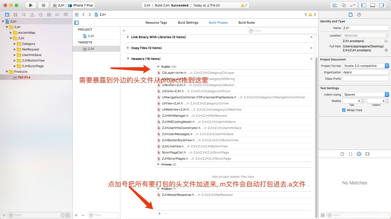
Task: Open the Project navigator folder icon
Action: tap(7, 14)
